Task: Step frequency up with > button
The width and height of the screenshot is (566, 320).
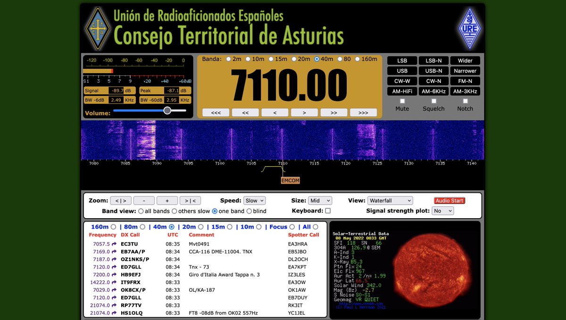Action: tap(304, 113)
